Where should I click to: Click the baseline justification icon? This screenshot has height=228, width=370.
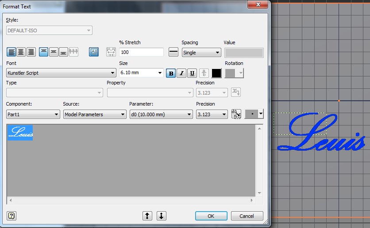pos(73,52)
